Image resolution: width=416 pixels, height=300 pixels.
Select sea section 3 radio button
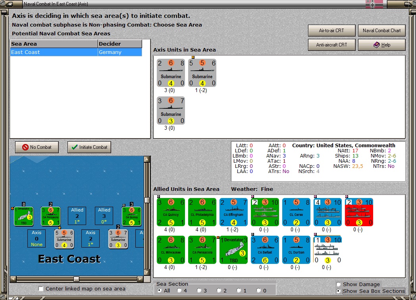(199, 290)
